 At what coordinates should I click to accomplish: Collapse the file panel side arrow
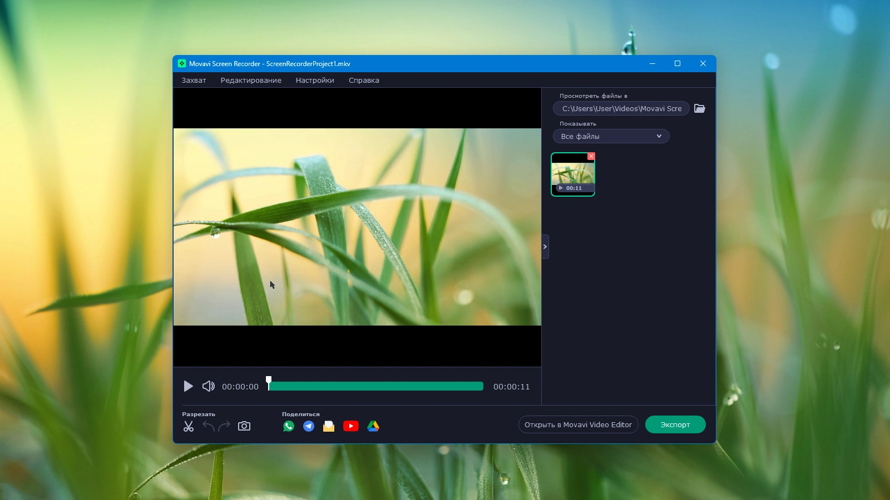tap(545, 247)
